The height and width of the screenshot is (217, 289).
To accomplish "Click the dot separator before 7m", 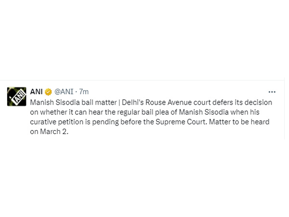I will pyautogui.click(x=76, y=92).
